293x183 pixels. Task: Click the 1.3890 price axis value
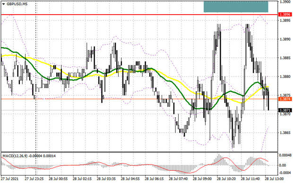click(x=285, y=39)
